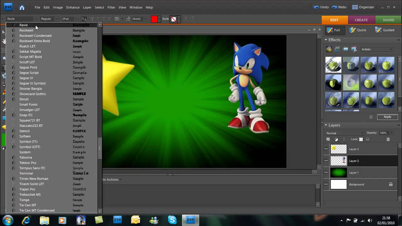Open the effects category dropdown showing Artistic

pos(377,49)
